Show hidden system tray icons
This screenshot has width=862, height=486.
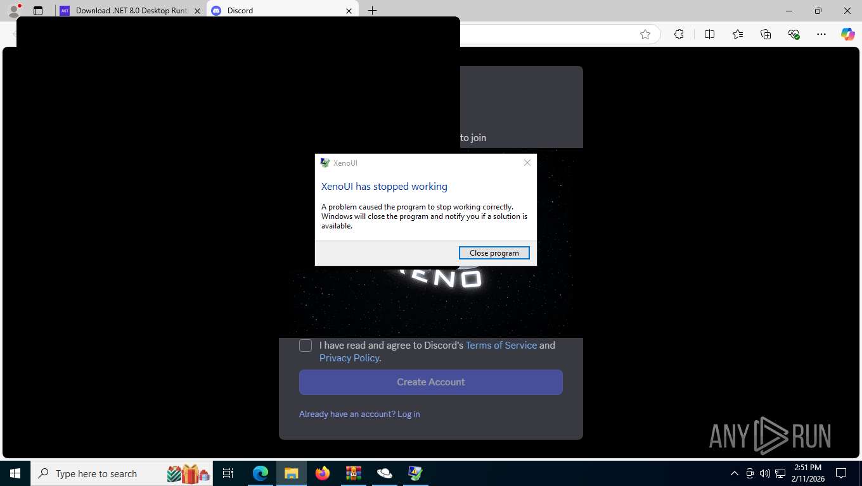pos(735,473)
